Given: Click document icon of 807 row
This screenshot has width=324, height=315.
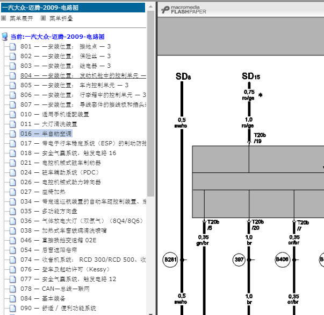Looking at the screenshot, I should tap(12, 105).
